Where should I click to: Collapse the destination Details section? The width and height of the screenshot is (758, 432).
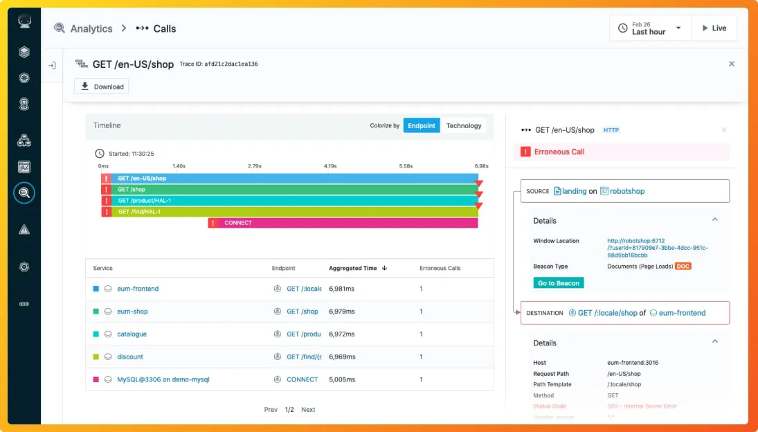(x=715, y=341)
